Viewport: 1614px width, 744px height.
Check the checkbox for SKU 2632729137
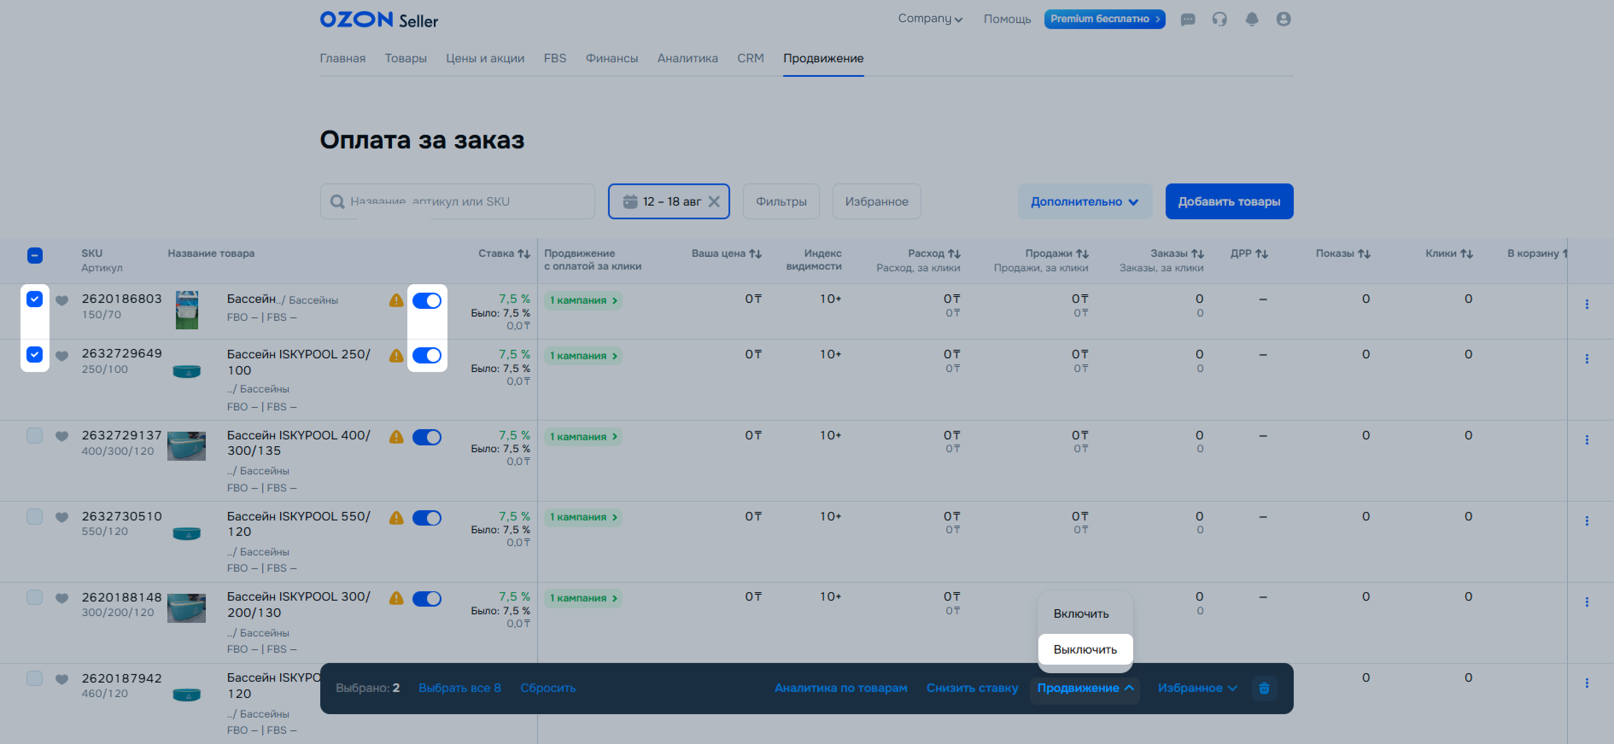click(35, 436)
